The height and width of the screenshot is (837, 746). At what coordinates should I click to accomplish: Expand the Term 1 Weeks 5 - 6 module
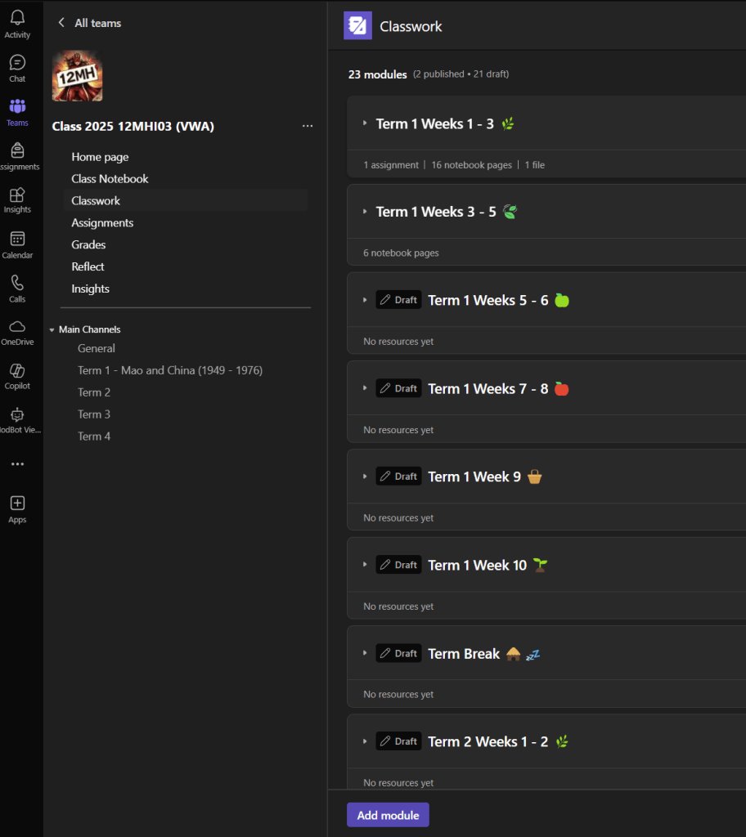click(x=365, y=300)
